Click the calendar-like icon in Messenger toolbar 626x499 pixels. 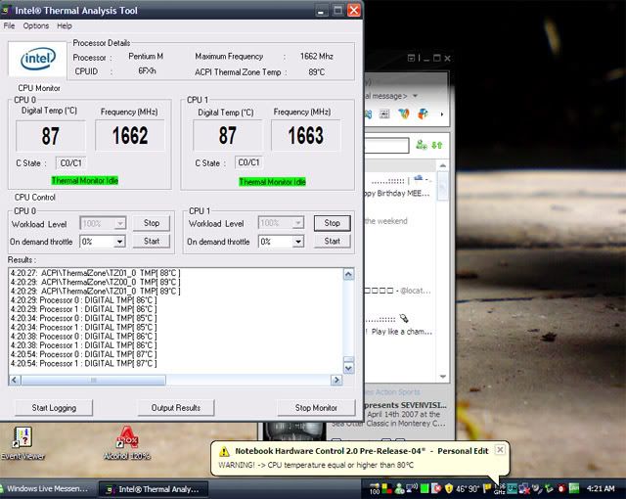click(384, 114)
